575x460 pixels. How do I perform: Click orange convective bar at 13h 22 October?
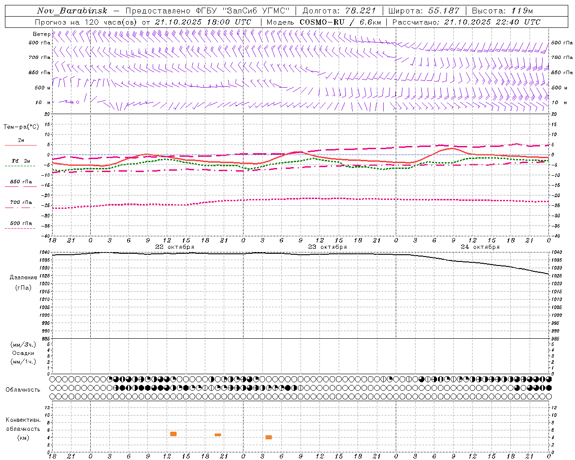pos(173,434)
